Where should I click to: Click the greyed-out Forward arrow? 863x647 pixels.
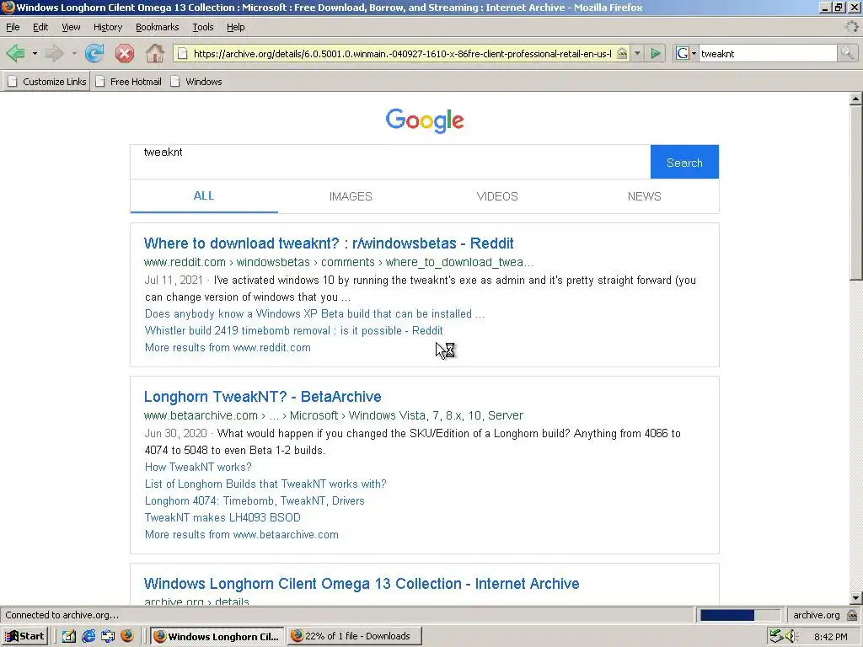coord(54,53)
